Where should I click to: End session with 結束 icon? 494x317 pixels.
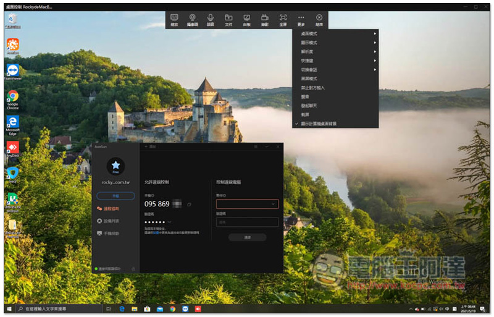319,19
